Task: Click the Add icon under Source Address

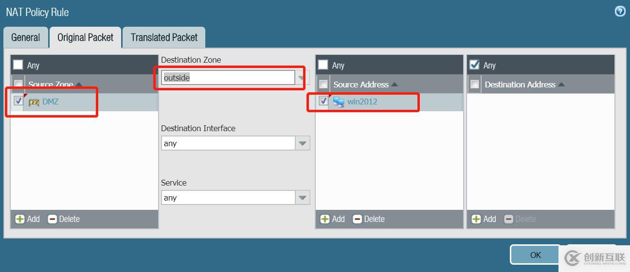Action: click(x=325, y=219)
